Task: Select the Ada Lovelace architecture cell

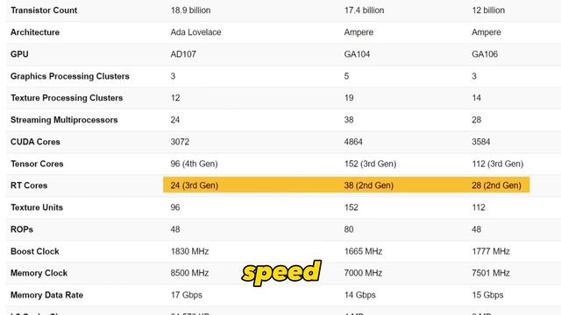Action: click(x=195, y=32)
